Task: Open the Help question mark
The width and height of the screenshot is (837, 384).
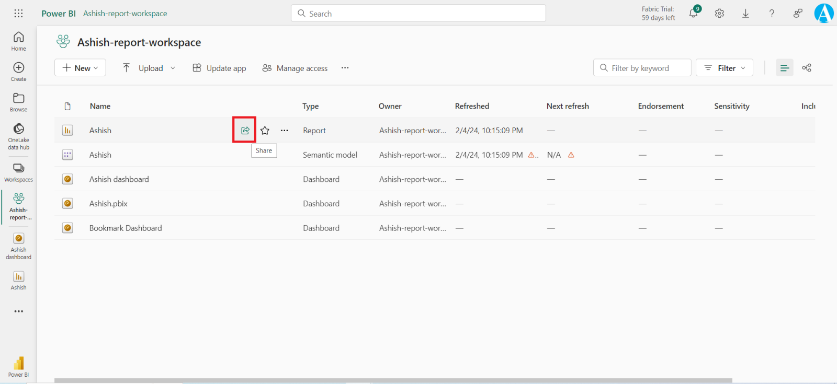Action: (772, 14)
